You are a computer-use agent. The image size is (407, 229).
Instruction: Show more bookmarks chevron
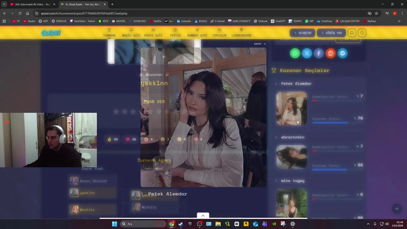point(399,21)
